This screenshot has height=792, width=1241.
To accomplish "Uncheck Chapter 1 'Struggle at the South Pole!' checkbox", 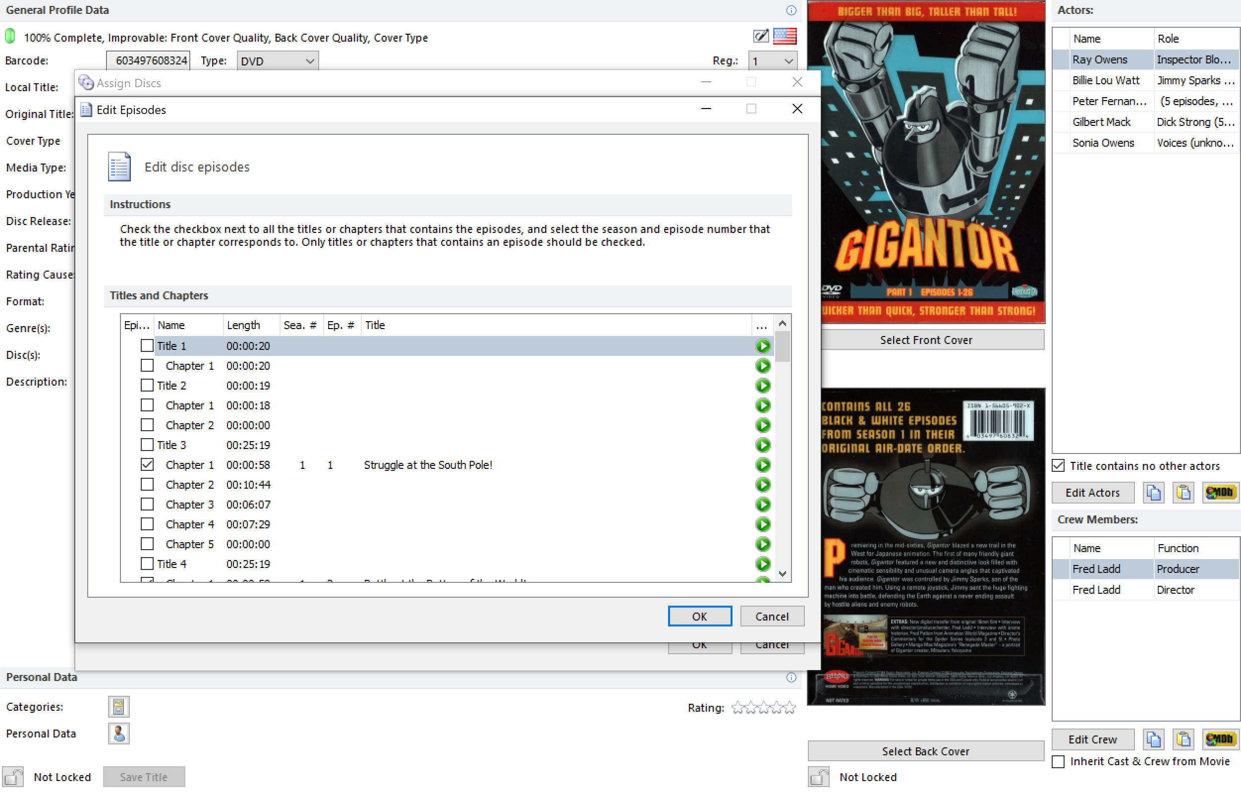I will point(147,465).
